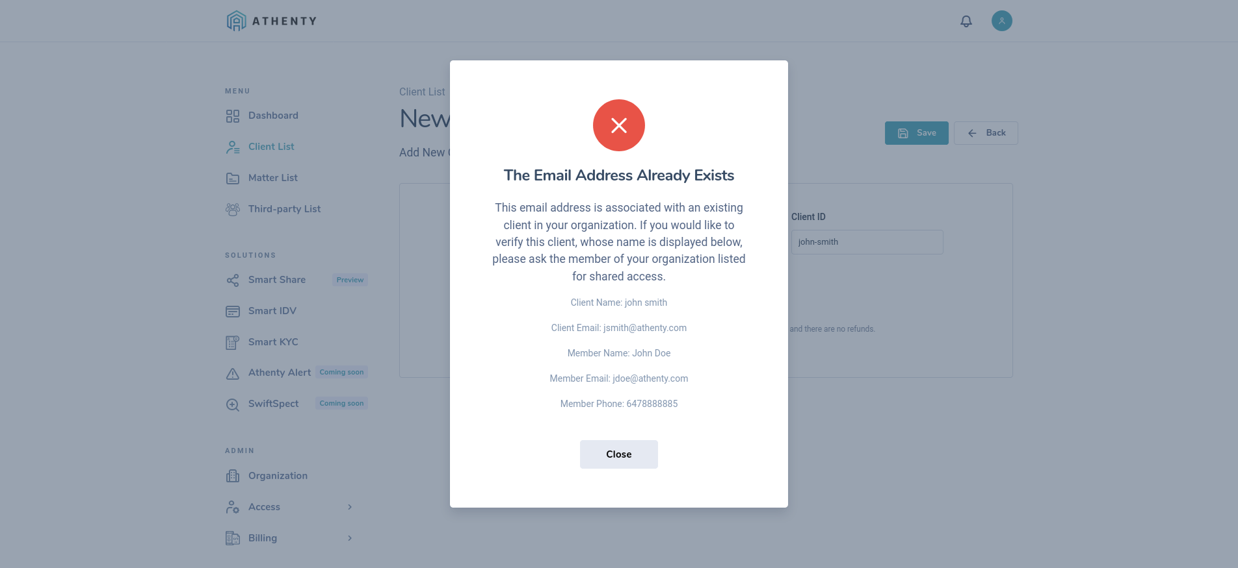Select the Third-party List group icon
Screen dimensions: 1238x568
(233, 209)
